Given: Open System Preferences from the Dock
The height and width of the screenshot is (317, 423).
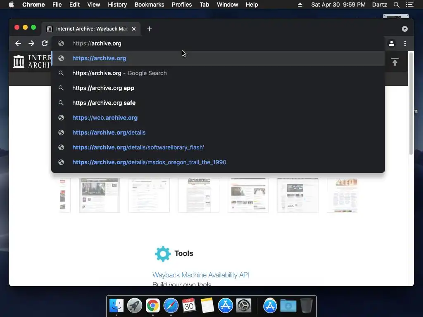Looking at the screenshot, I should tap(244, 306).
